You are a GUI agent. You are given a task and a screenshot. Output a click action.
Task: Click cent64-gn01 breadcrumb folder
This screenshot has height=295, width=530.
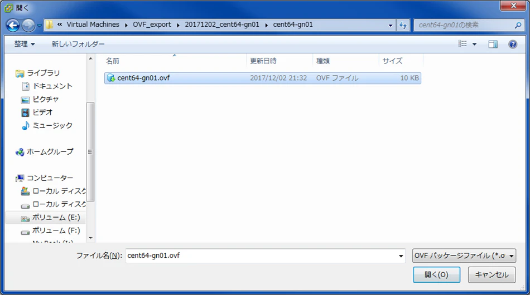[x=293, y=24]
